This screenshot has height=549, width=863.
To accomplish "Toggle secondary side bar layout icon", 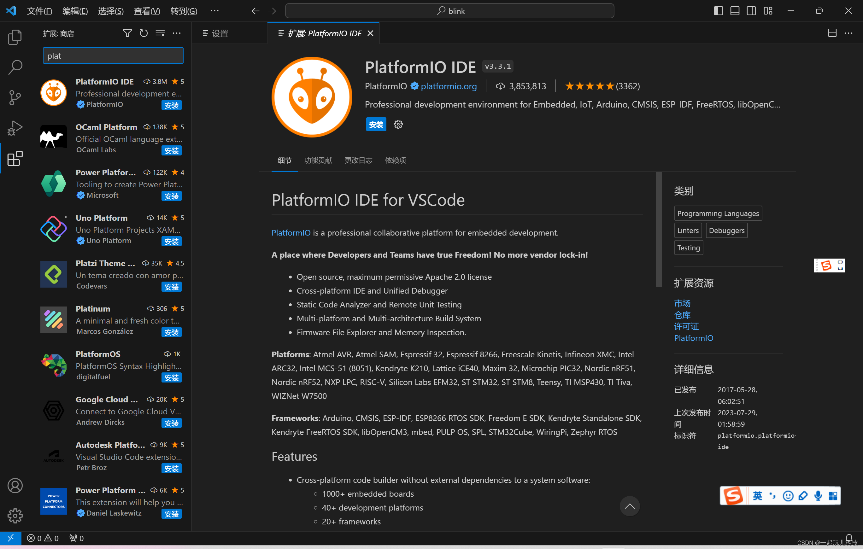I will (751, 11).
